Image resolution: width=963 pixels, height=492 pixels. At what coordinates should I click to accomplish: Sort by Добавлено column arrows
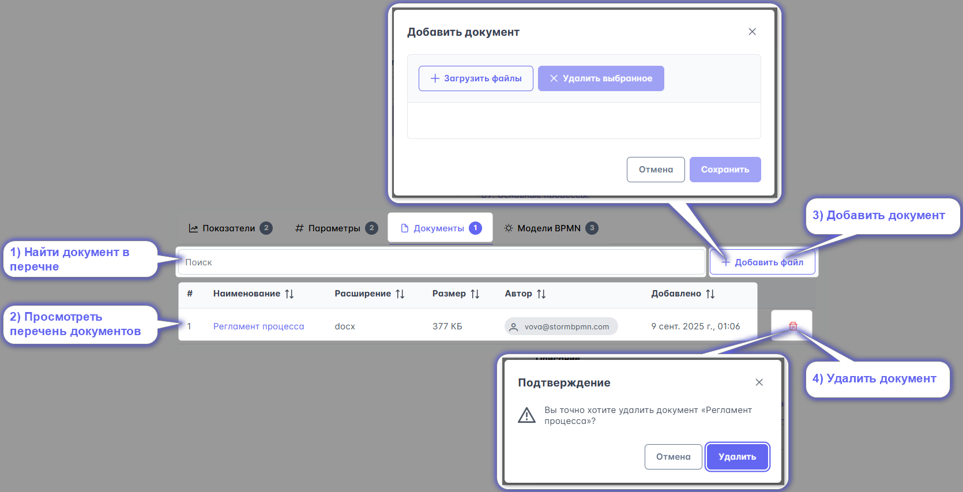click(710, 294)
